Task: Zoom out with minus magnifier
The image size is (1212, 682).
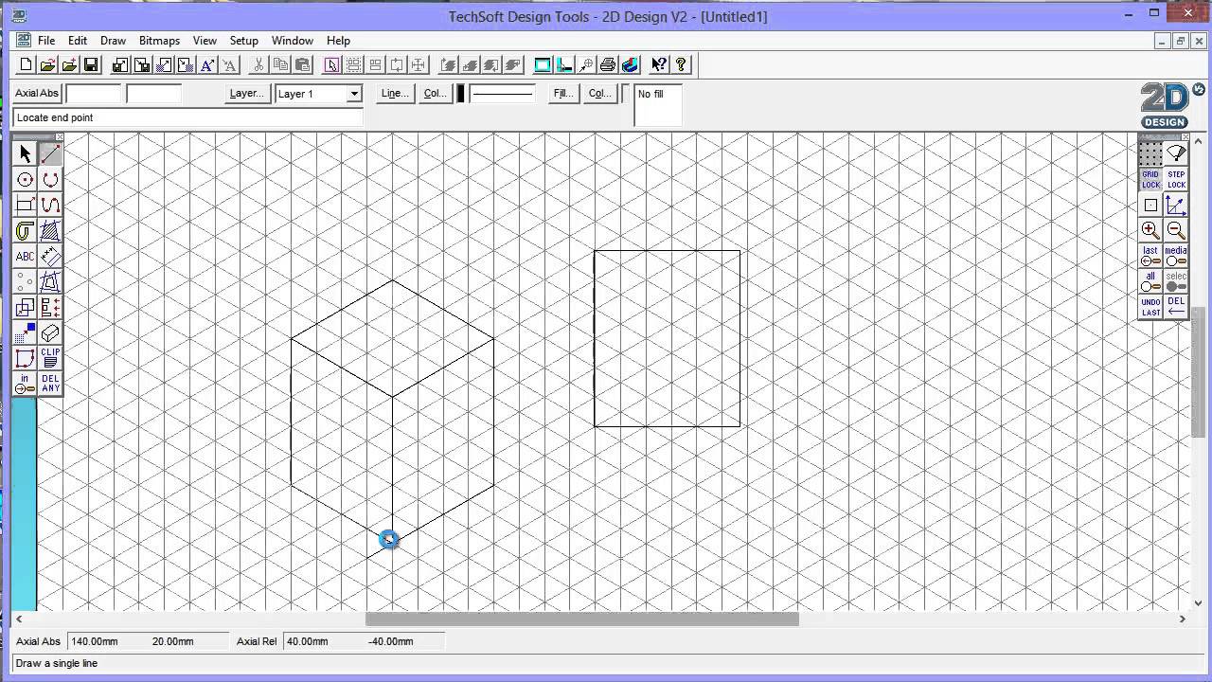Action: pos(1176,230)
